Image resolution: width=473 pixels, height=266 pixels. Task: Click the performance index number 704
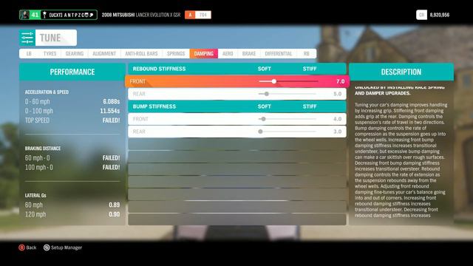point(203,15)
